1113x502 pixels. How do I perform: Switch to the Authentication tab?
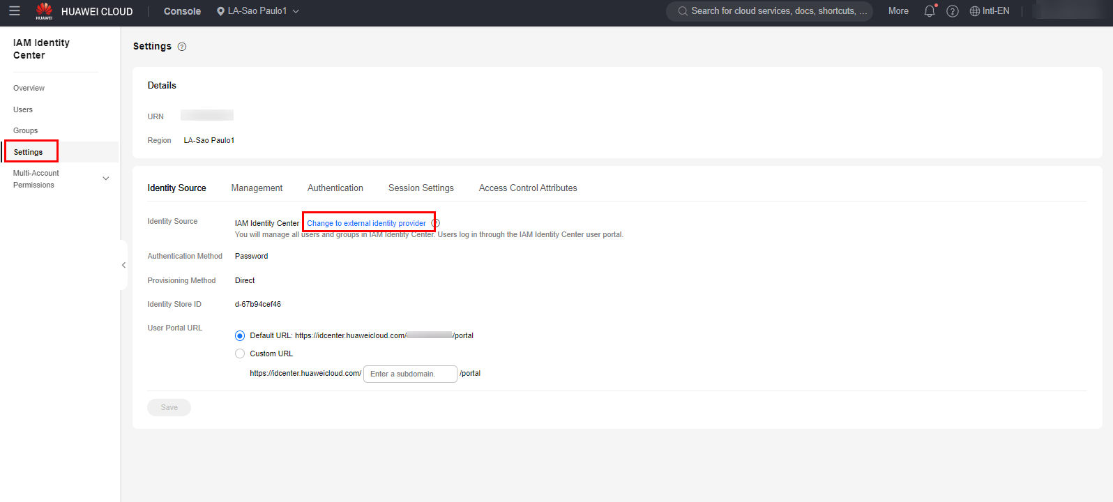[x=335, y=188]
